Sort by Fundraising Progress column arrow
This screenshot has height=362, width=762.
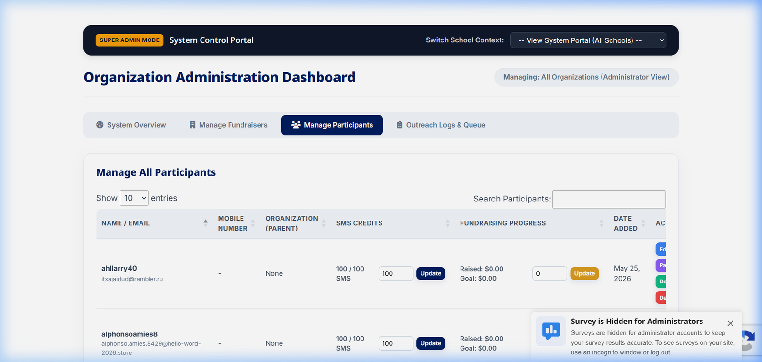tap(602, 223)
